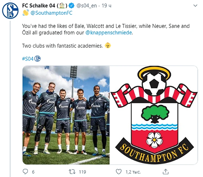Open the FC Schalke 04 profile avatar

[x=10, y=11]
